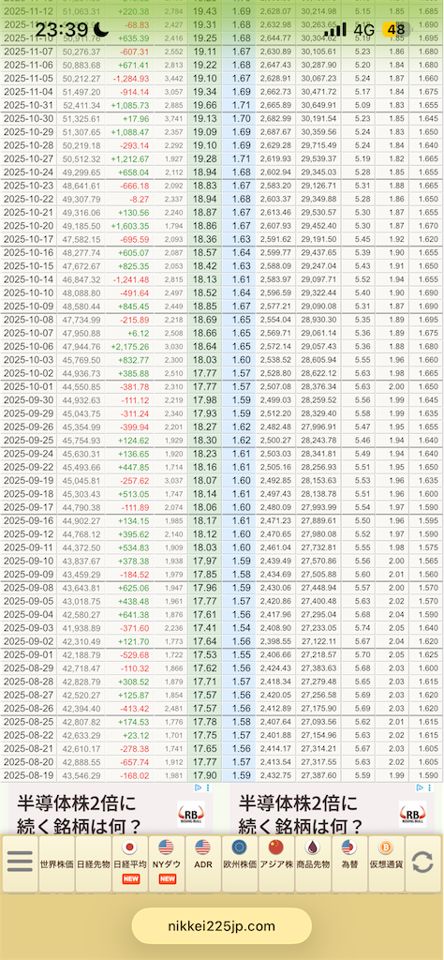Screen dimensions: 444x960
Task: Switch to 世界株価 tab
Action: 56,863
